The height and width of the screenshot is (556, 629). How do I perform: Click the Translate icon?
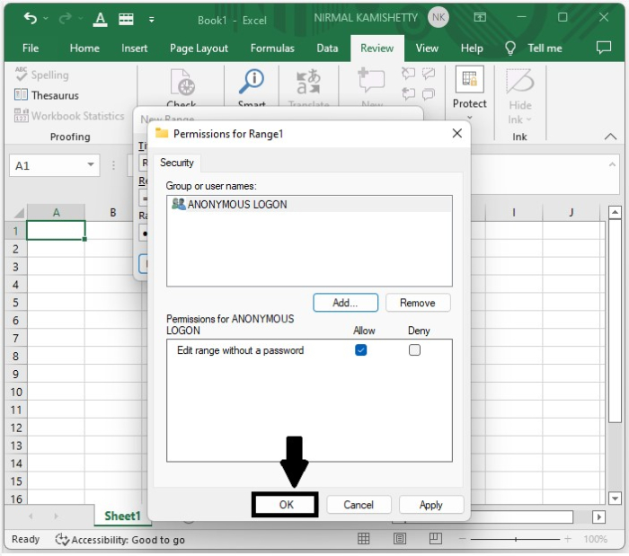(x=308, y=84)
